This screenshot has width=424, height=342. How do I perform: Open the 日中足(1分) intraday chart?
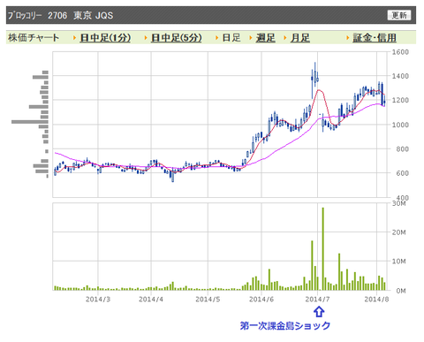tap(105, 38)
